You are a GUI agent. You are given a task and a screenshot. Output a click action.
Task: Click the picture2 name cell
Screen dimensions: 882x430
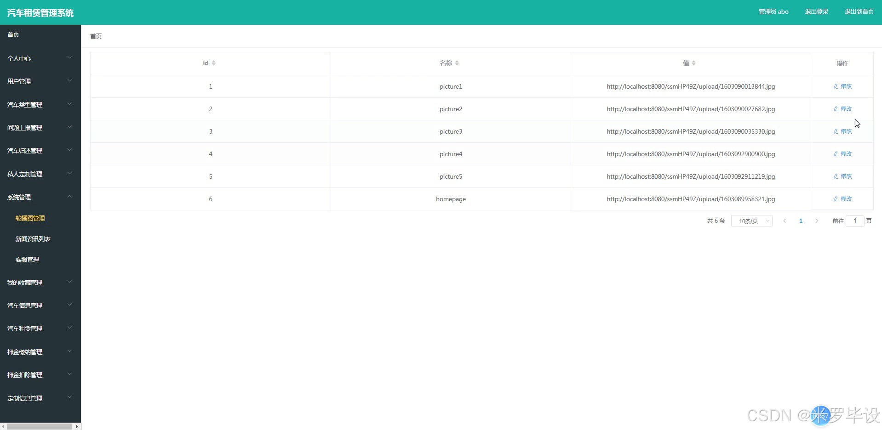451,109
